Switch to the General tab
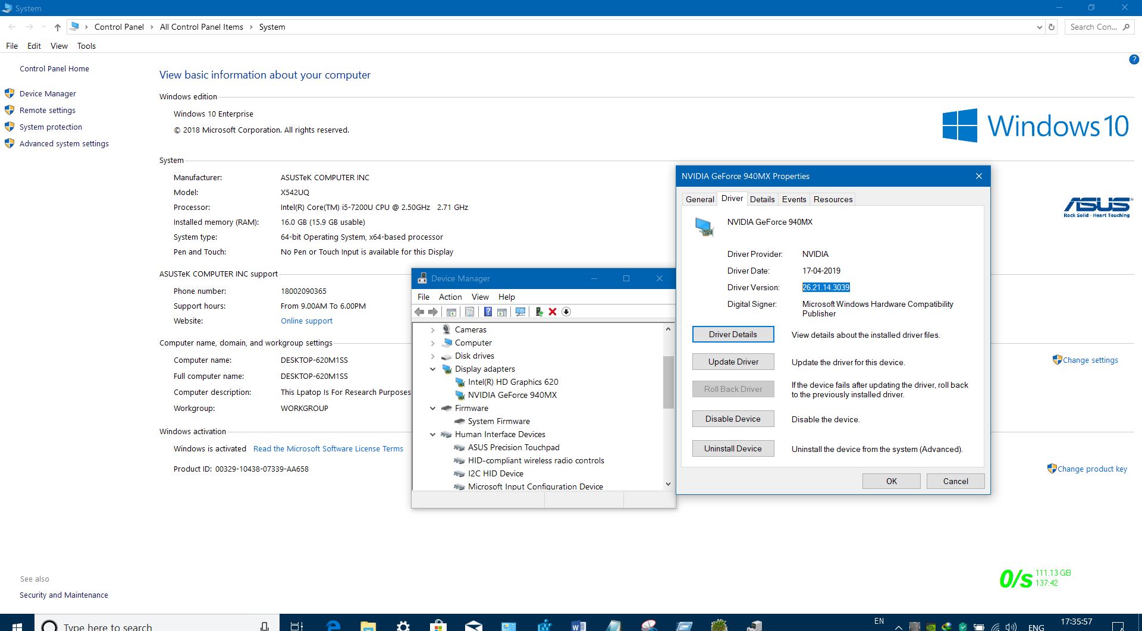This screenshot has height=631, width=1142. pos(699,199)
